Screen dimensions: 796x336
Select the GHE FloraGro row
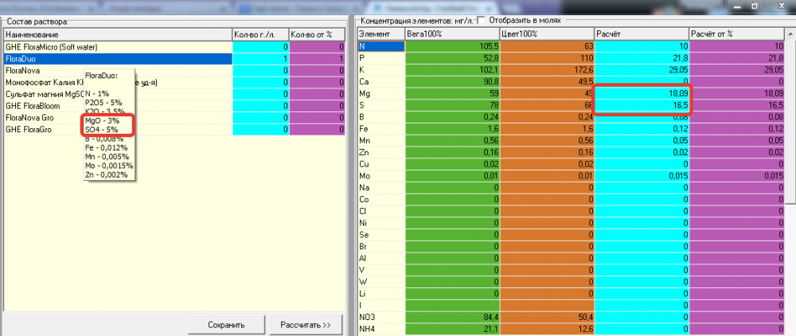coord(118,130)
